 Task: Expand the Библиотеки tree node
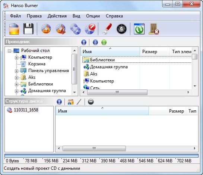coord(16,84)
